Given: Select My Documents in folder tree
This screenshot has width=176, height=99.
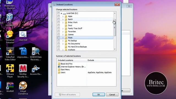Looking at the screenshot, I should point(74,44).
